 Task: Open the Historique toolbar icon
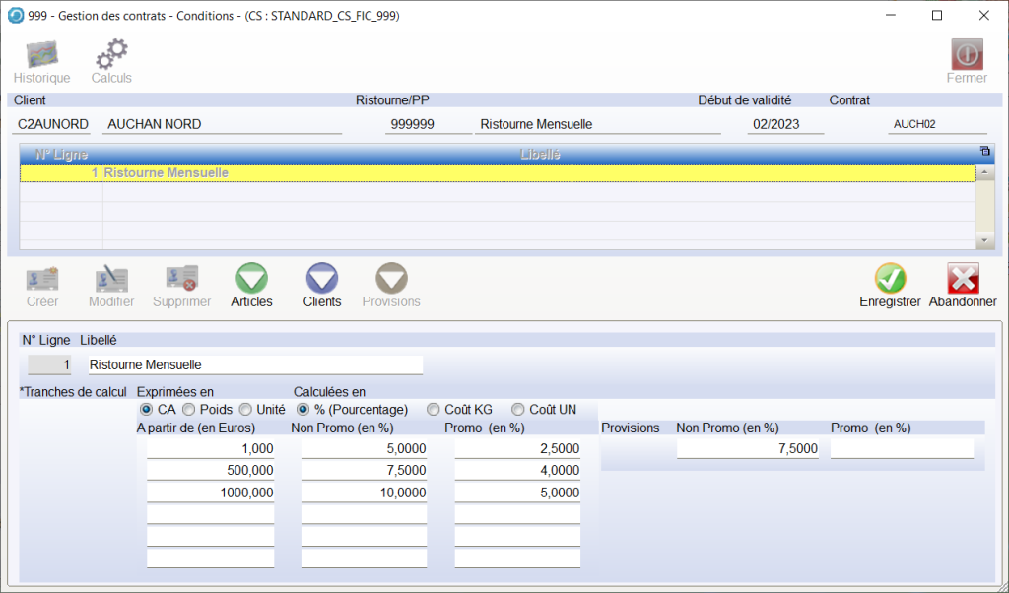41,55
